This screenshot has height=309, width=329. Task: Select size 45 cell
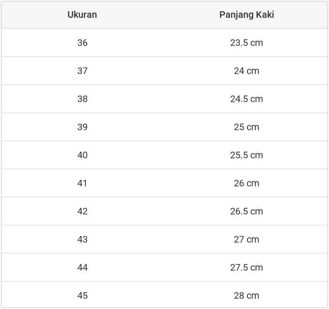pyautogui.click(x=82, y=295)
